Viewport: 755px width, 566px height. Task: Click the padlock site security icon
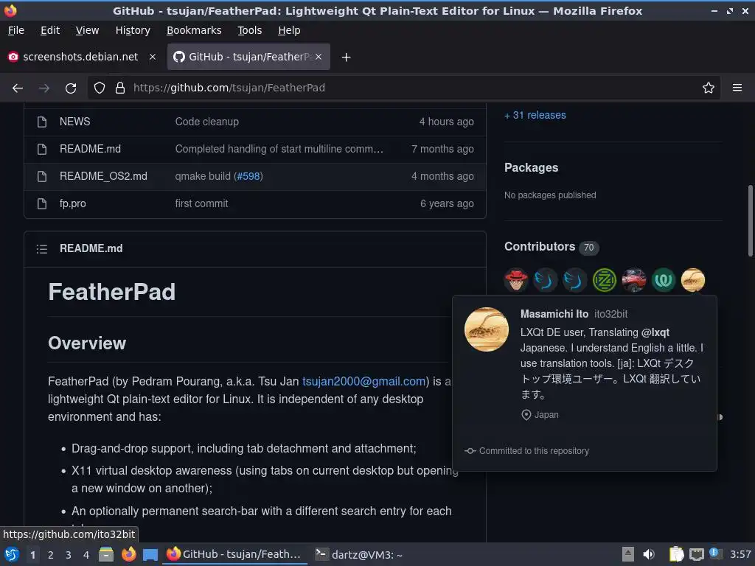pos(120,88)
